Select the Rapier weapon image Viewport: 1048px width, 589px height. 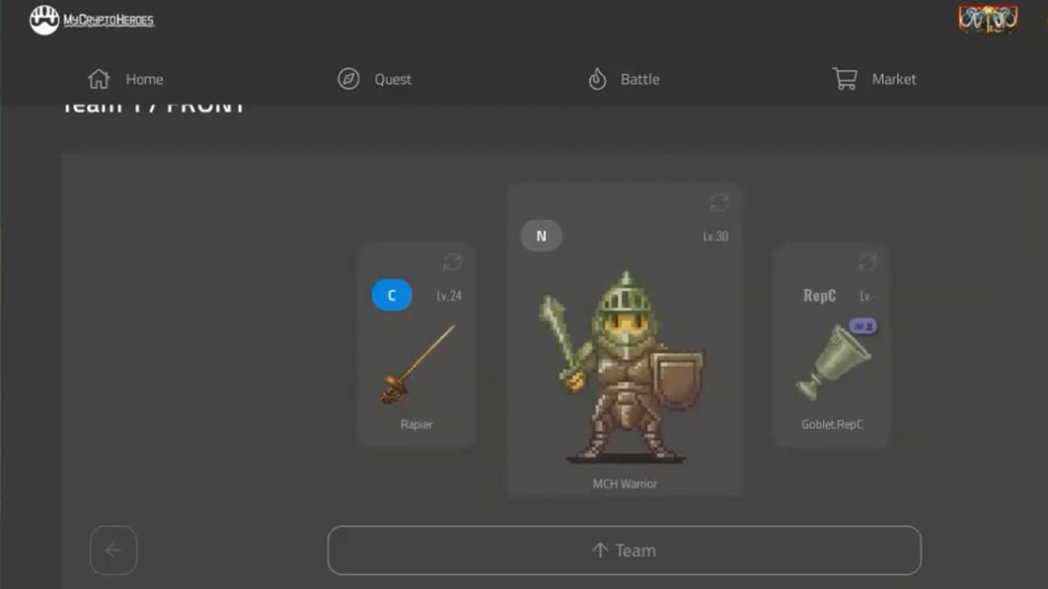[417, 365]
